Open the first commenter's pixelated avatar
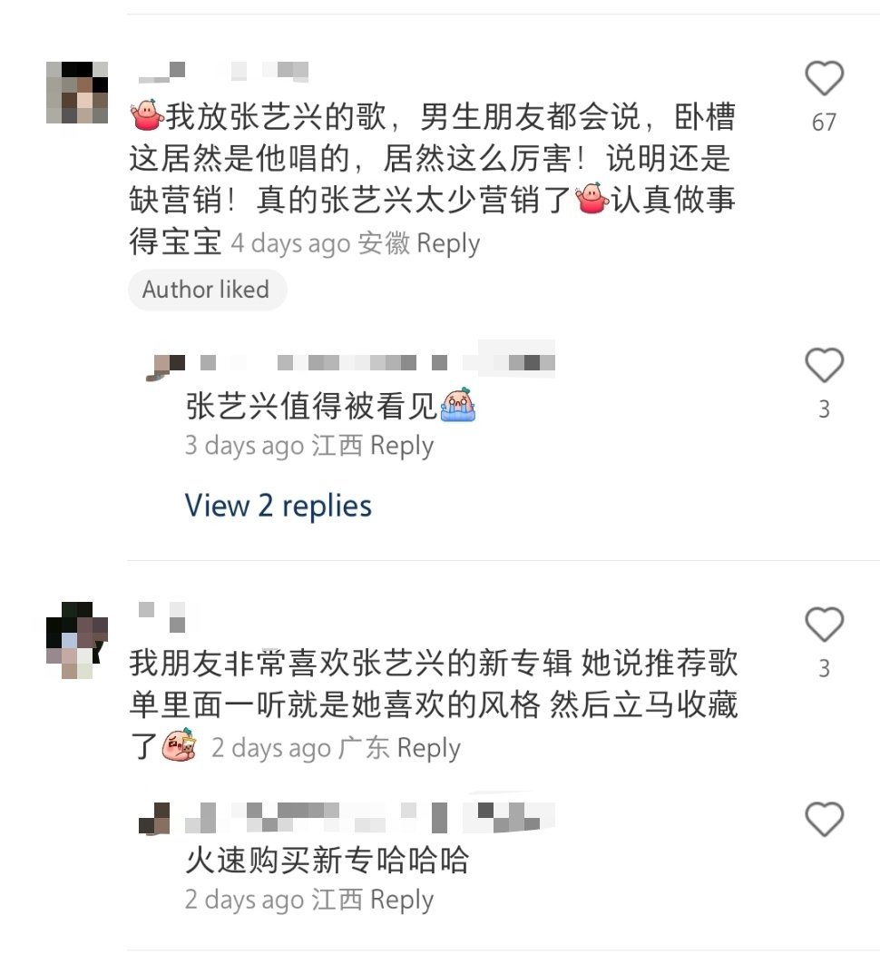Screen dimensions: 880x965 (77, 93)
